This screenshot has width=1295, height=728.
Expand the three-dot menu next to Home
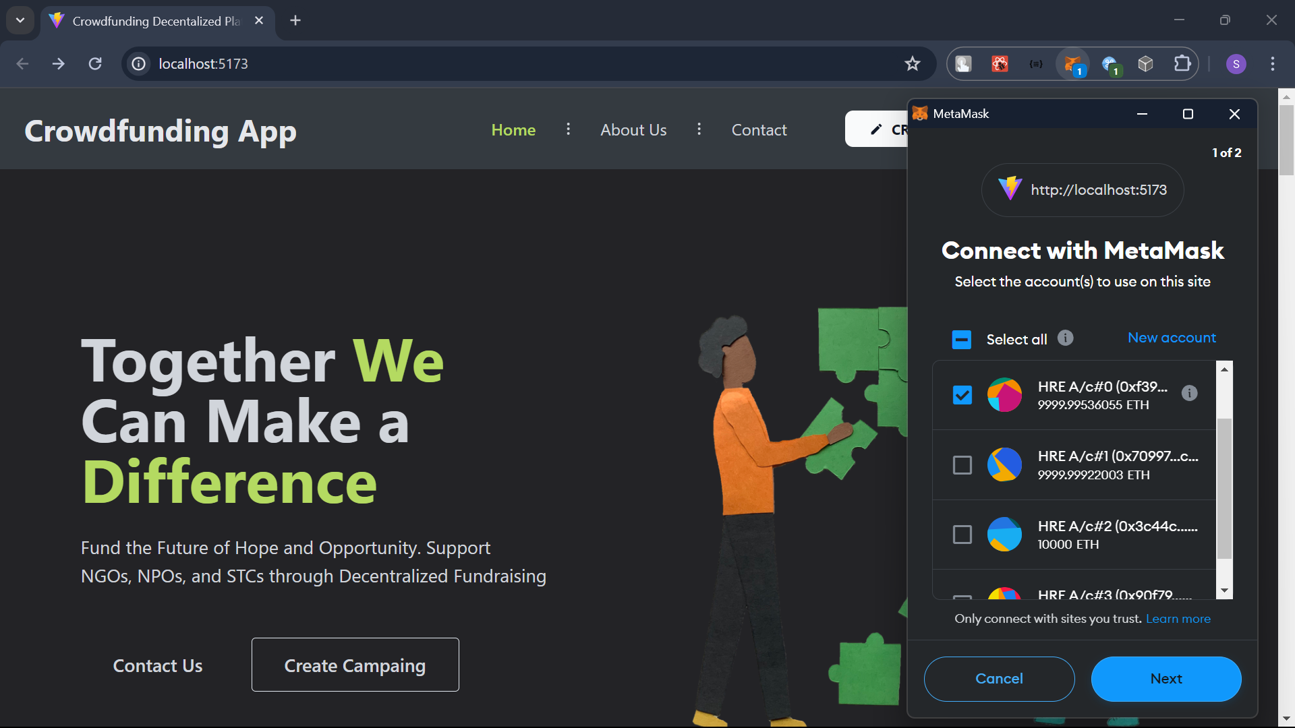pyautogui.click(x=567, y=130)
